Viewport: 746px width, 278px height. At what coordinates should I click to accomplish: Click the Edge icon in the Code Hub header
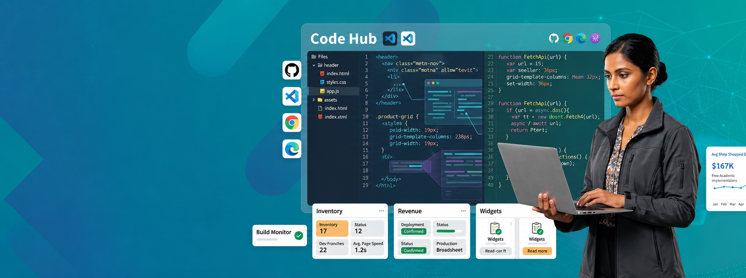581,39
